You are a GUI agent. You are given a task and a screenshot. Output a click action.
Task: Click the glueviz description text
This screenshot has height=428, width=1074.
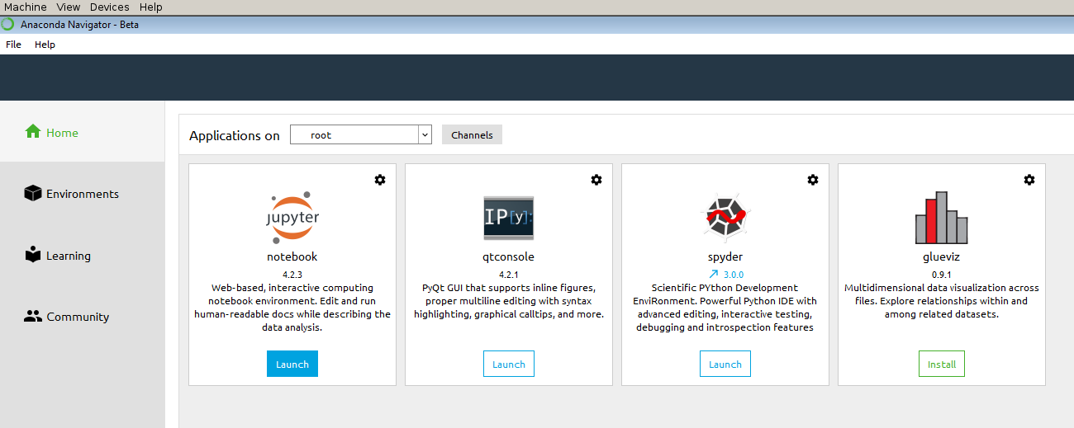click(942, 301)
